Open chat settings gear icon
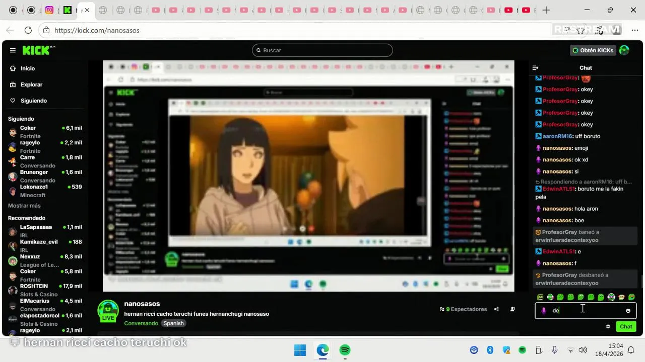The height and width of the screenshot is (362, 645). click(608, 326)
